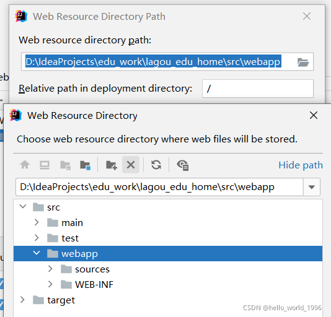Click IntelliJ logo of Web Resource Directory dialog
331x317 pixels.
[15, 115]
